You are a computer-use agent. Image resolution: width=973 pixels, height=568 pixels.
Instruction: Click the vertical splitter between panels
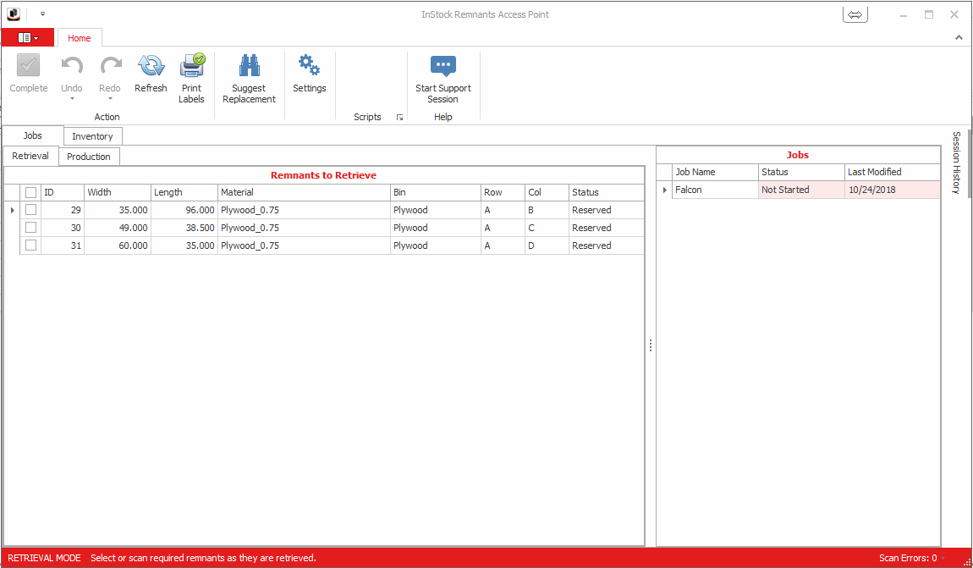coord(650,345)
